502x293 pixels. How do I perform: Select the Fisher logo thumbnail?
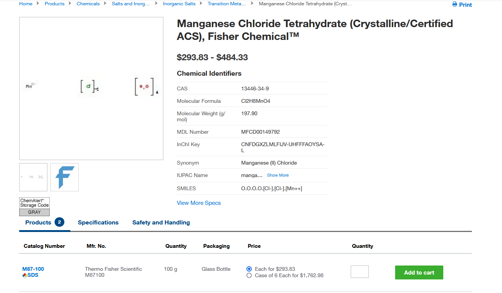[64, 177]
